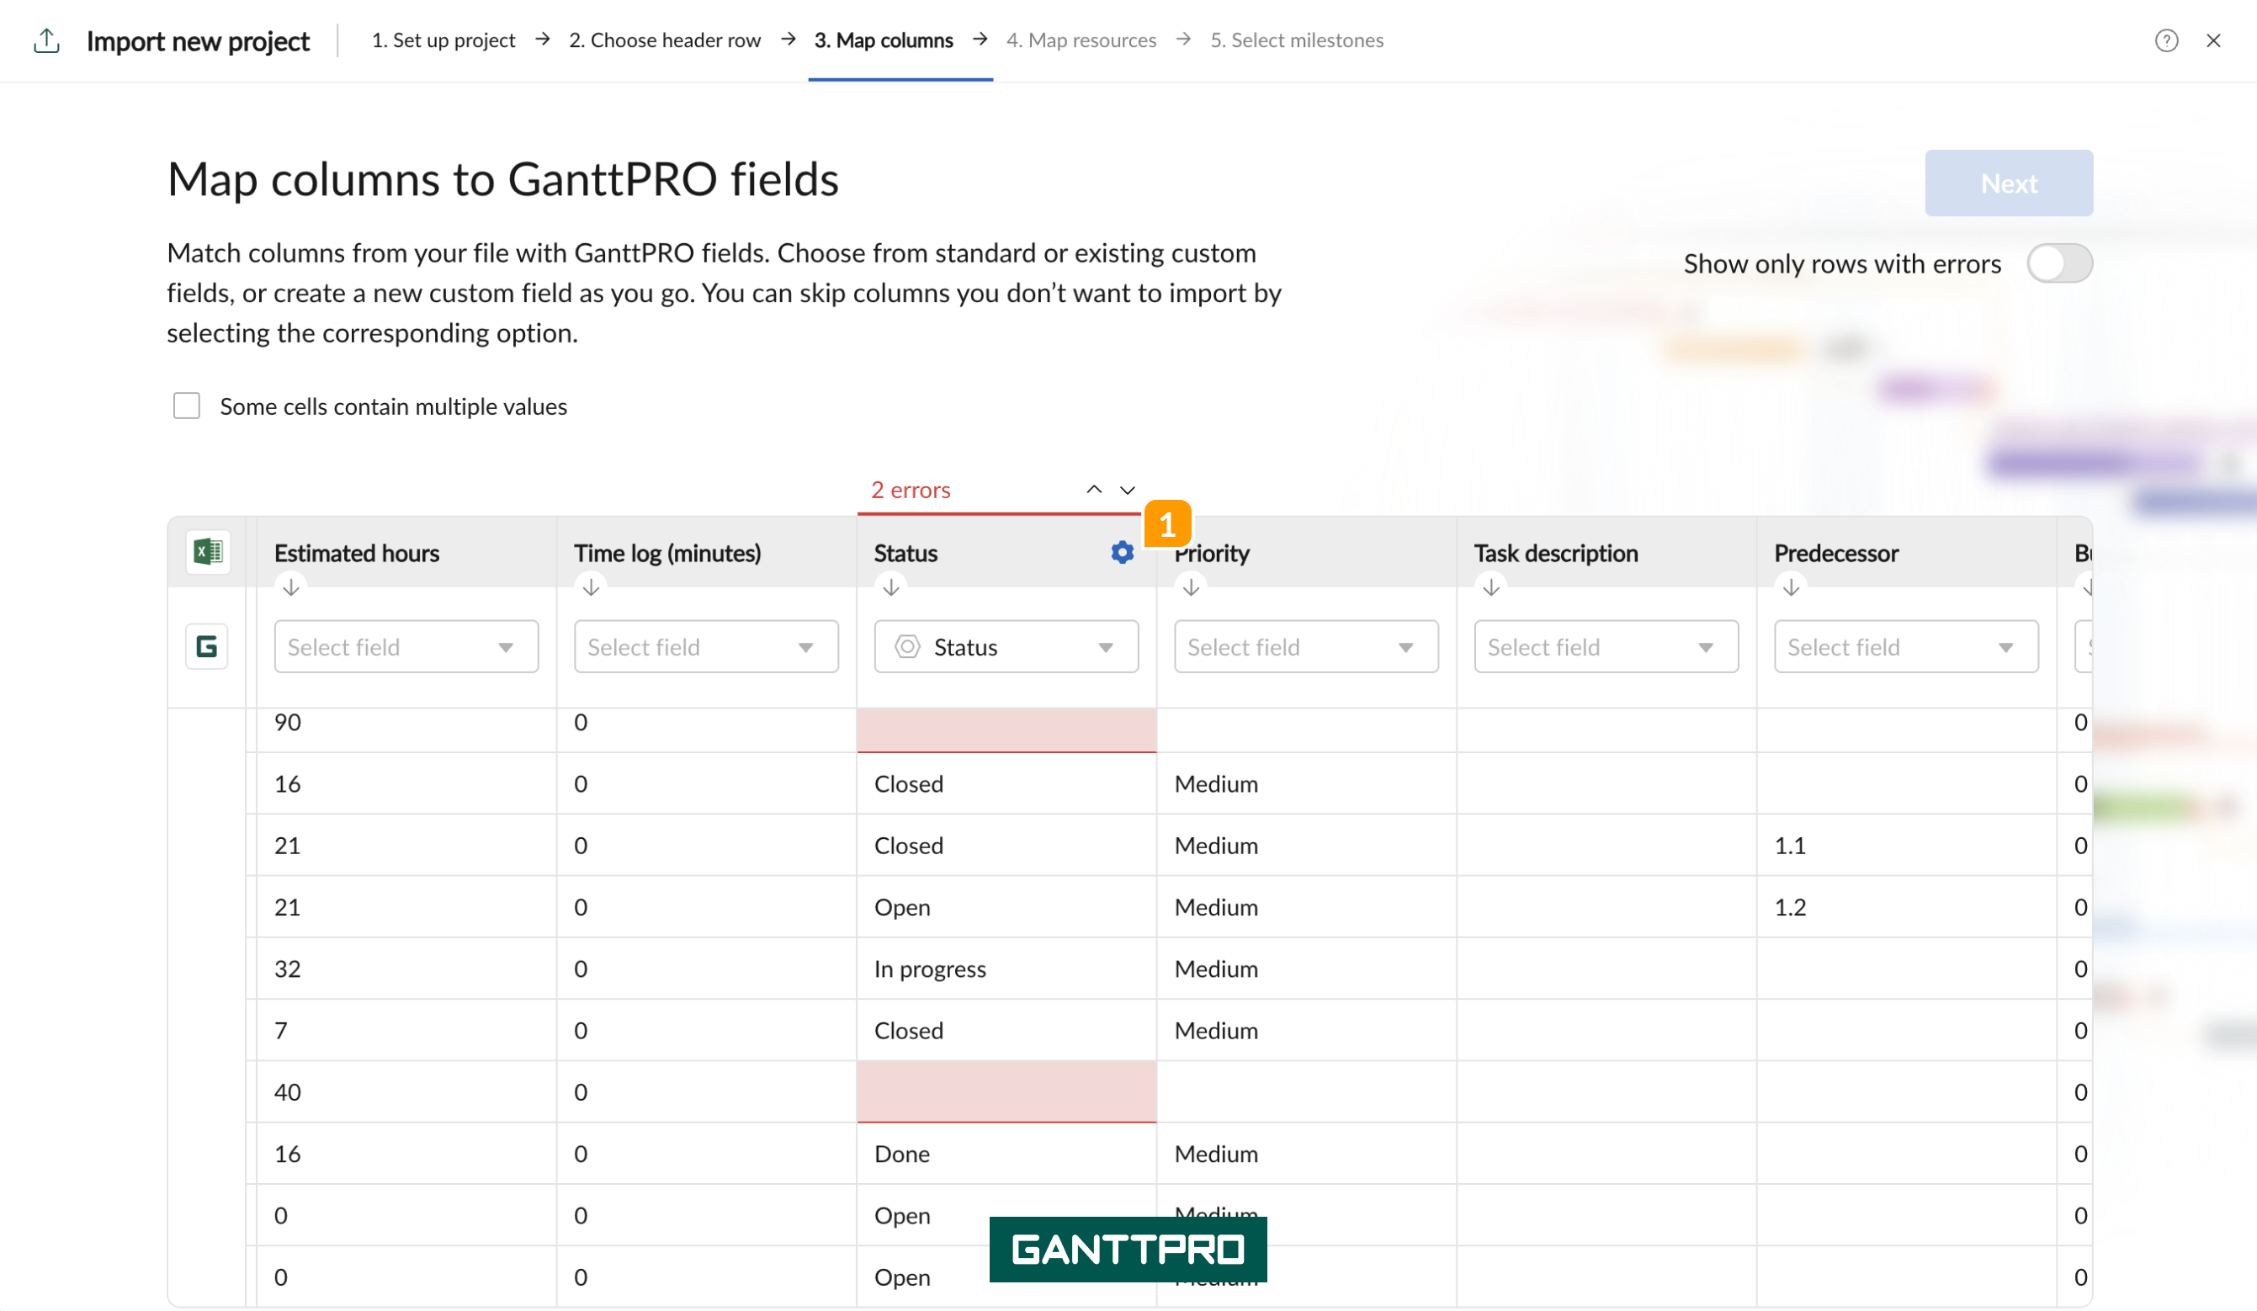Screen dimensions: 2257x1311
Task: Click down arrow under Task description header
Action: click(1491, 588)
